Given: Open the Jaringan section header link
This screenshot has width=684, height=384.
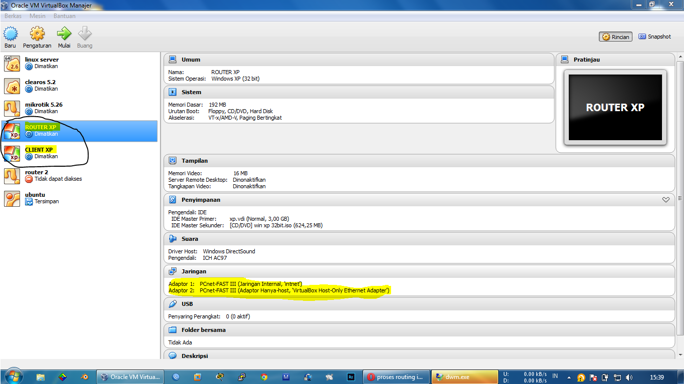Looking at the screenshot, I should [194, 271].
